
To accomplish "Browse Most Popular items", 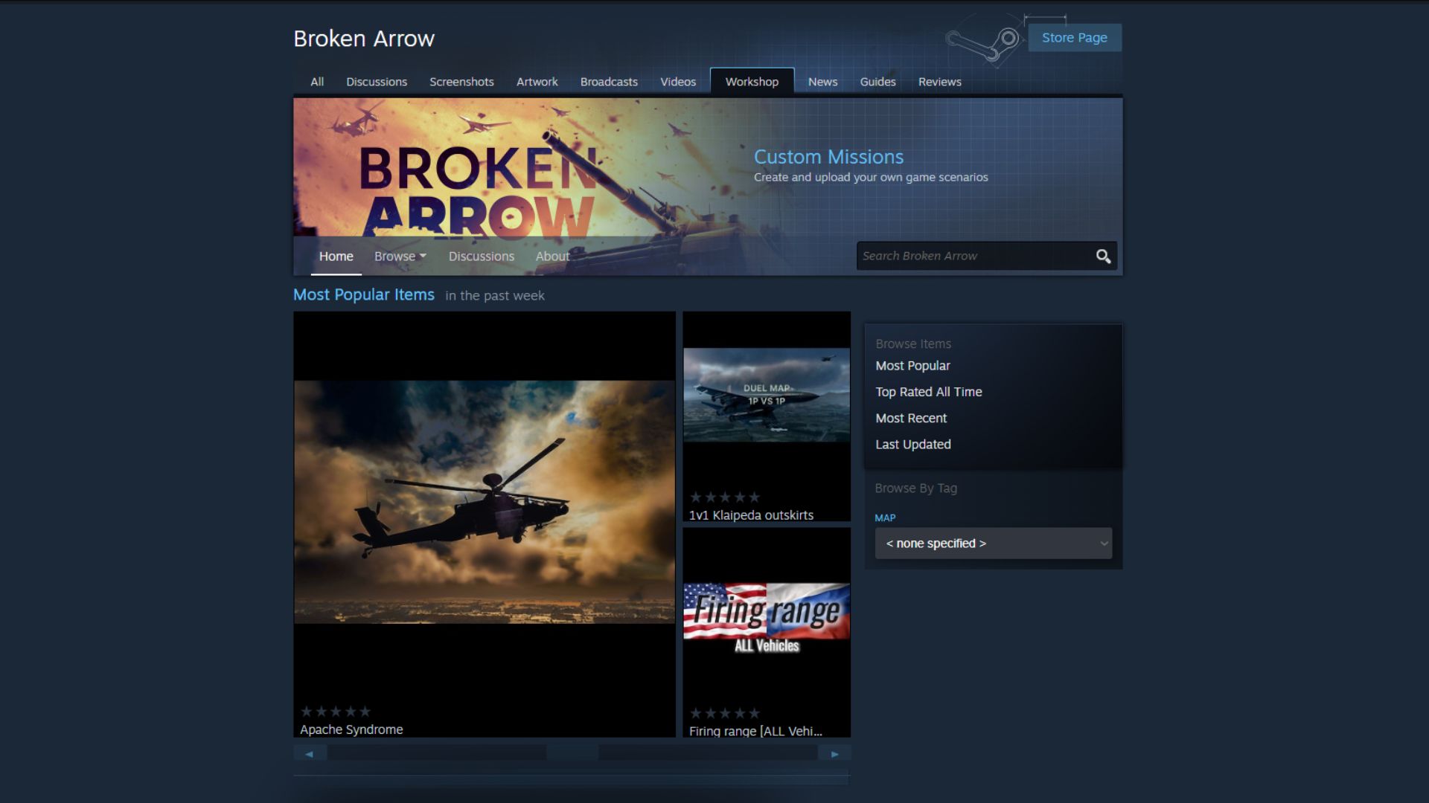I will [912, 366].
